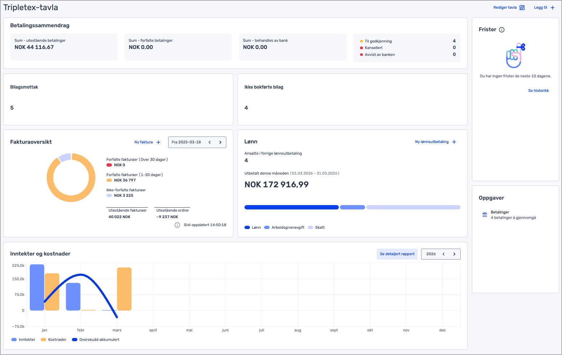Switch to previous year from 2026
562x355 pixels.
pos(444,254)
